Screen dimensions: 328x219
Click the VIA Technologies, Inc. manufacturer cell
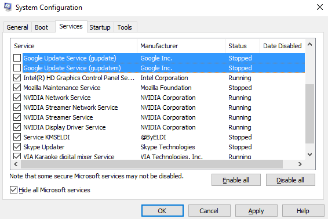coord(172,156)
